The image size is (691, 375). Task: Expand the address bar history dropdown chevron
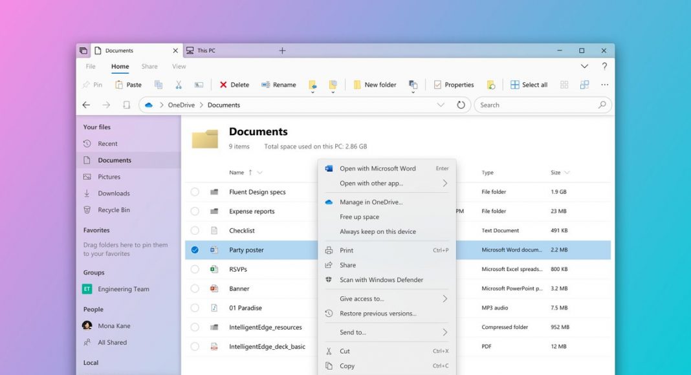coord(441,105)
